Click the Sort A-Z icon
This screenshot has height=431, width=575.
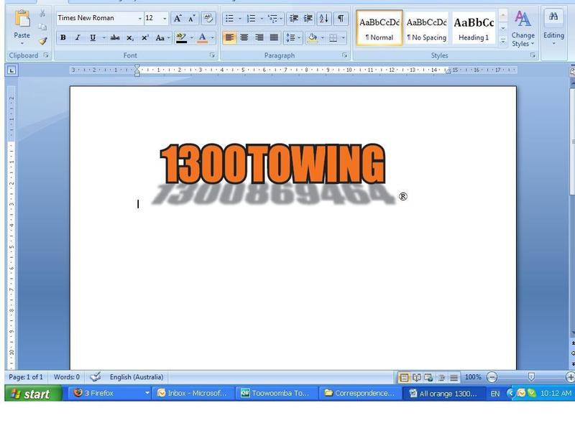(x=323, y=19)
